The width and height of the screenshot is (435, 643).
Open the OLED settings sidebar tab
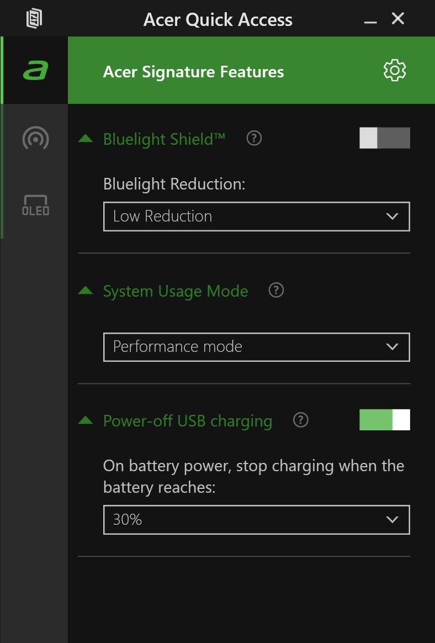pos(35,205)
